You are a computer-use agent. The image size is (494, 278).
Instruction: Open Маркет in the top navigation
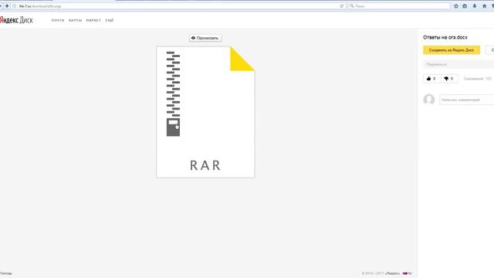tap(93, 20)
